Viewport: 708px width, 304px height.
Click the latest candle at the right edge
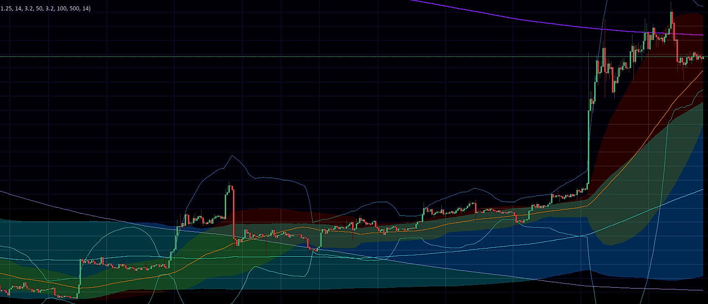click(703, 57)
